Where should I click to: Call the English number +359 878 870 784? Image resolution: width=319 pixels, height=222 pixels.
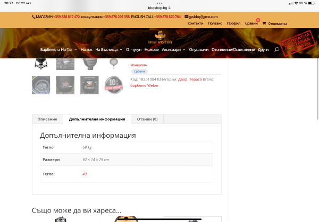(x=167, y=17)
